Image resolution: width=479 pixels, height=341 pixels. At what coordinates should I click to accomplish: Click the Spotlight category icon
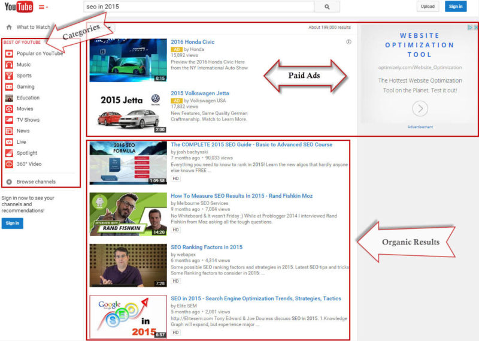9,153
